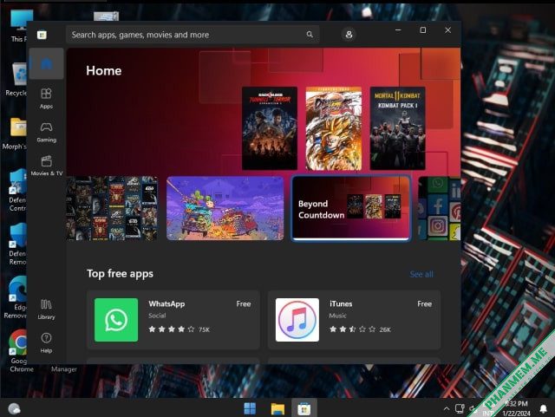Minimize the Microsoft Store window
Image resolution: width=555 pixels, height=417 pixels.
pos(398,30)
